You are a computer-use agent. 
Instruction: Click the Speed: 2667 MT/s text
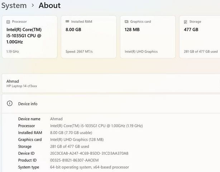(x=79, y=52)
